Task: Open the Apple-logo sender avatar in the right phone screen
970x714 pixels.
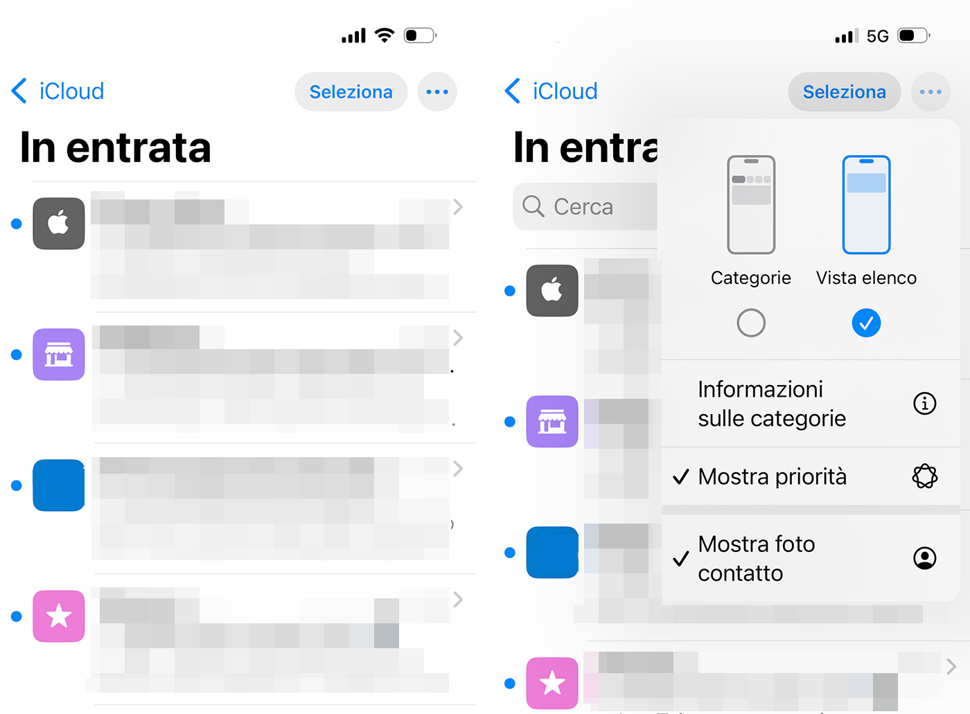Action: click(552, 291)
